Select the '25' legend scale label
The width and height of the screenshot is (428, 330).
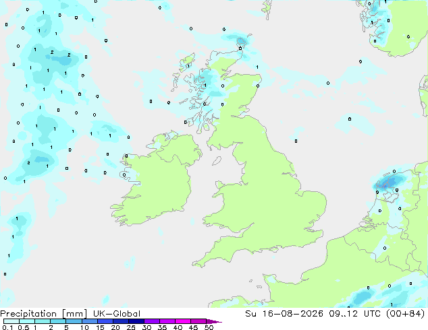pyautogui.click(x=131, y=327)
